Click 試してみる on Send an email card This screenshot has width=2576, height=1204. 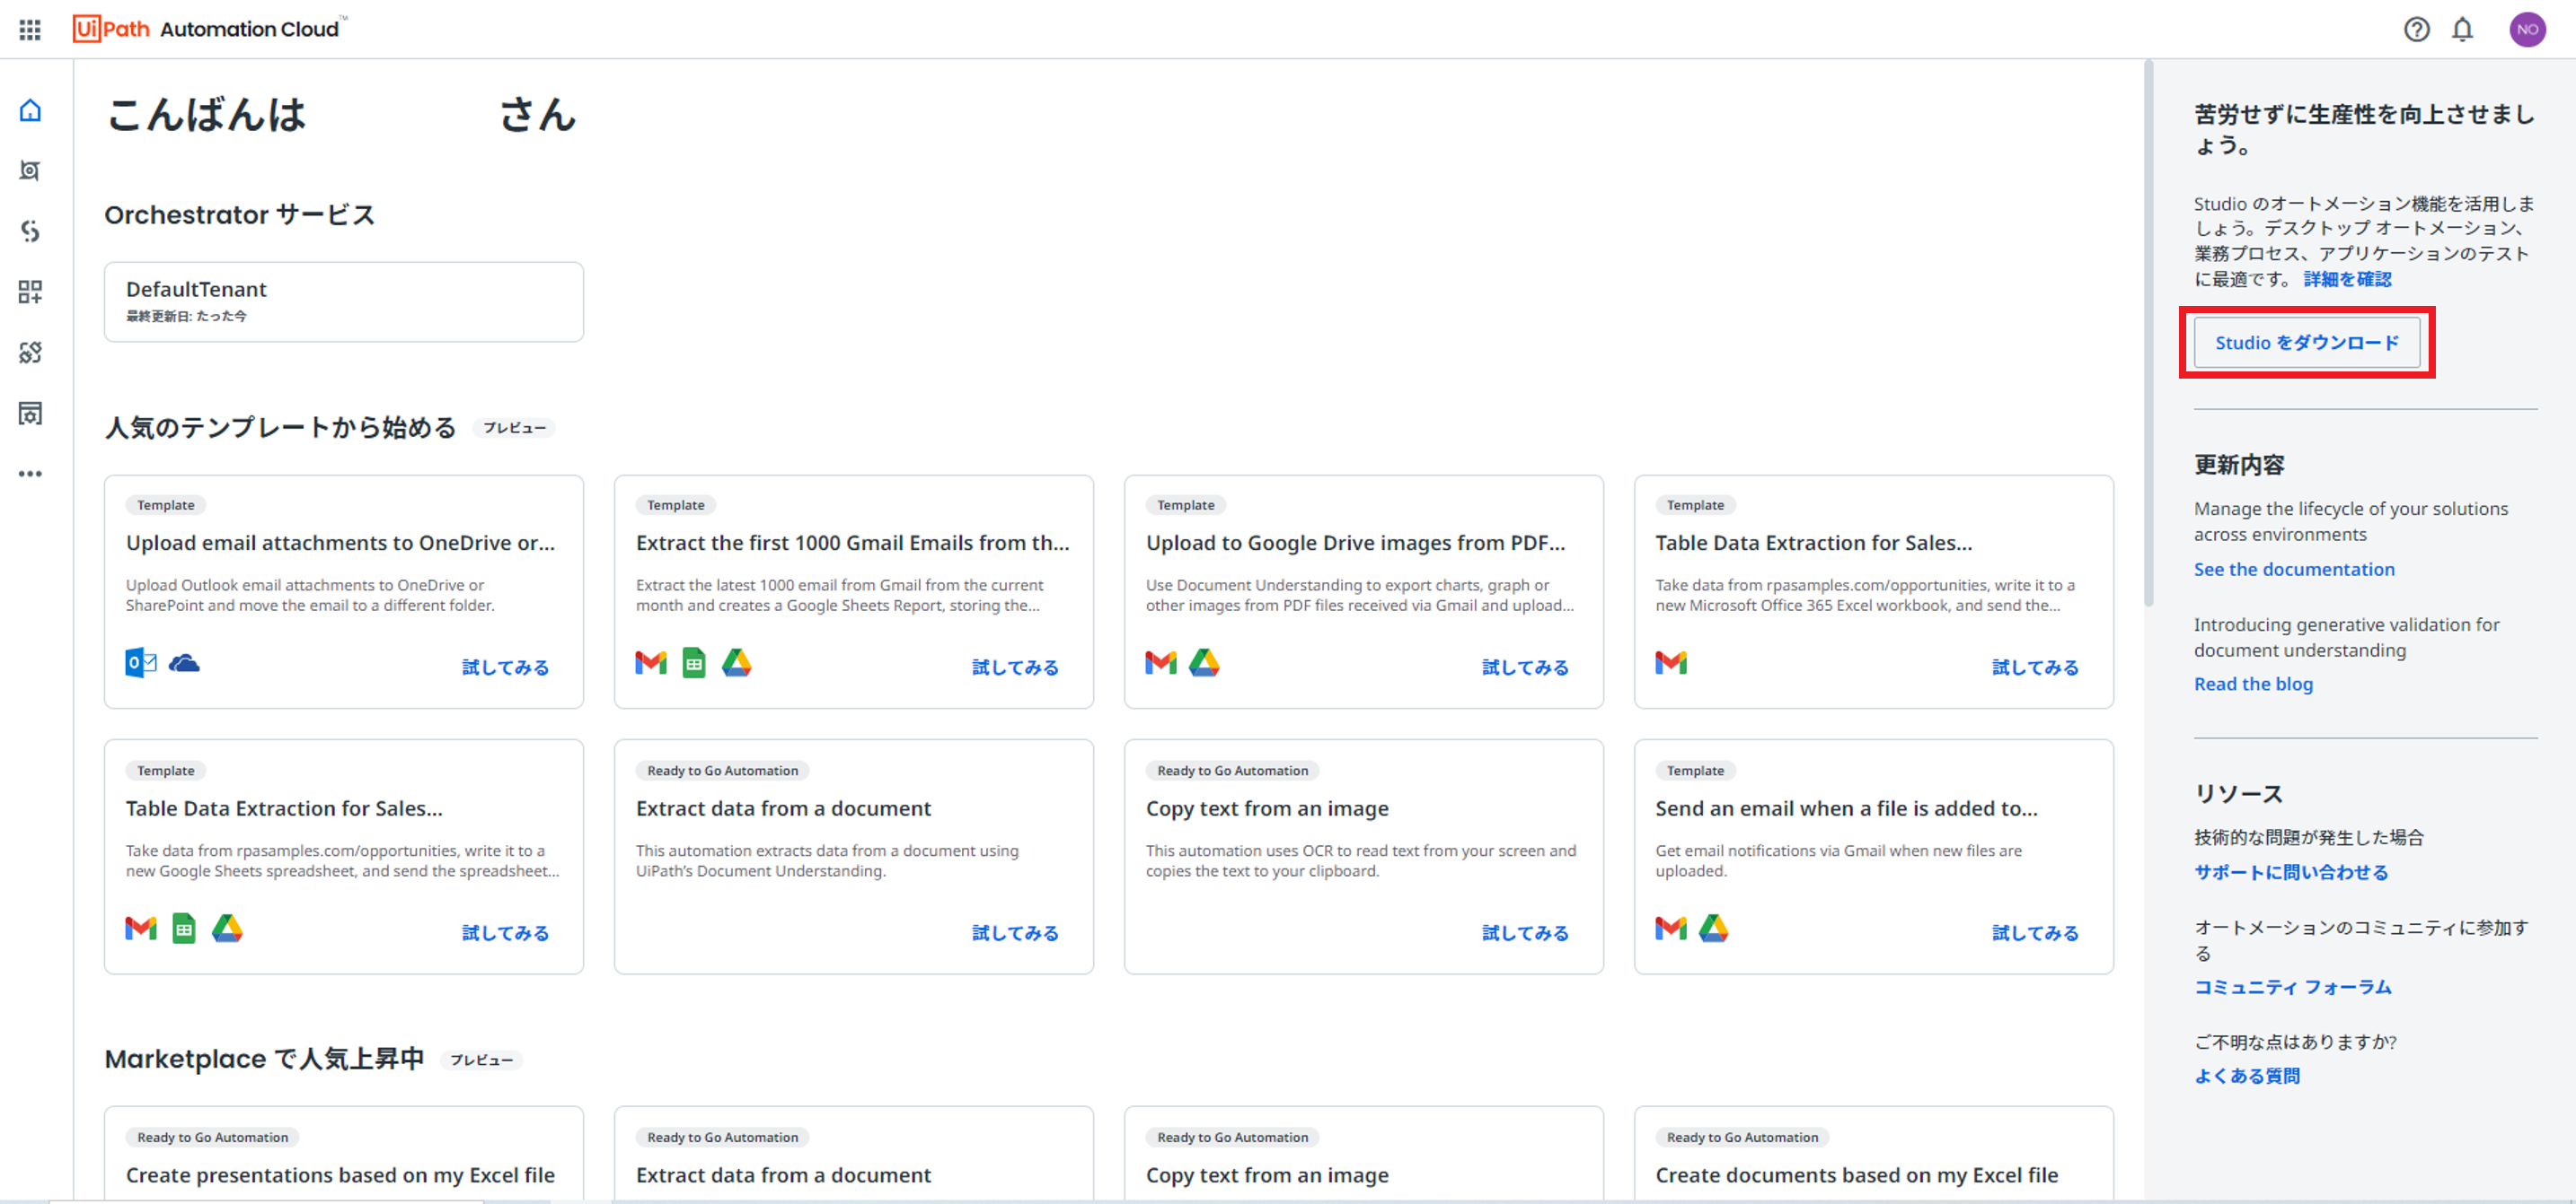[x=2035, y=932]
